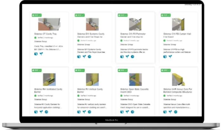Image resolution: width=222 pixels, height=130 pixels.
Task: Click the sprout icon on CW-FB Curtain Wall card
Action: [170, 57]
